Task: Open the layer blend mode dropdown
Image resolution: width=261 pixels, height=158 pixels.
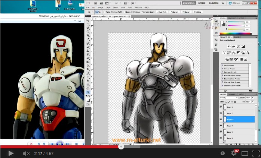Action: click(x=229, y=98)
